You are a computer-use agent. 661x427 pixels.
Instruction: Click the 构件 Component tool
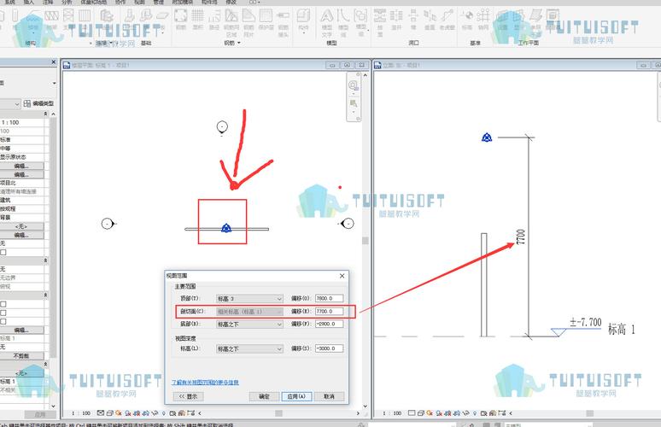pyautogui.click(x=303, y=21)
